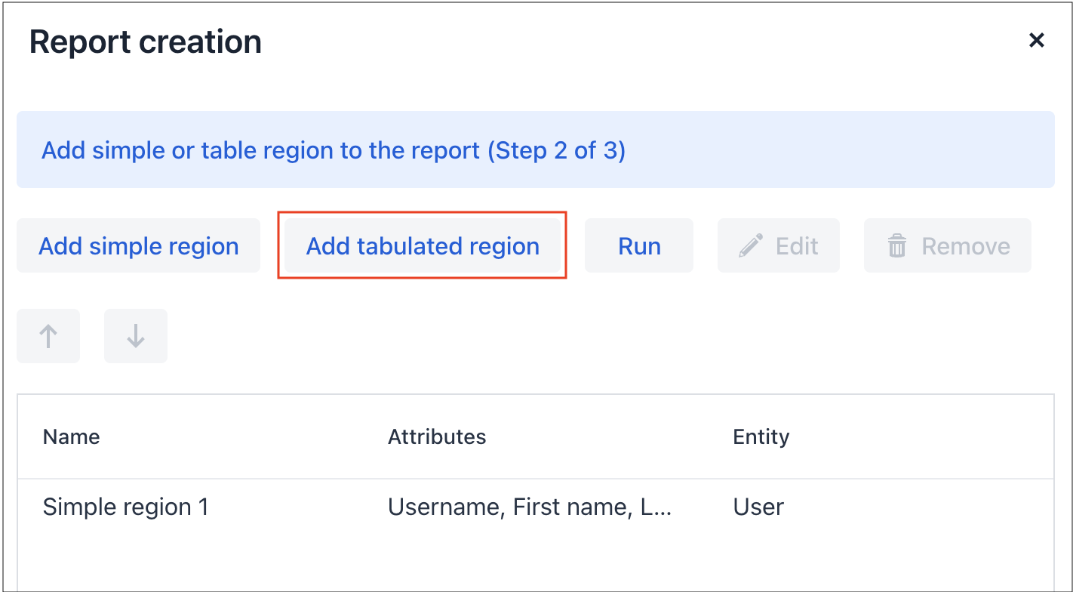This screenshot has width=1073, height=592.
Task: Click the Edit button label
Action: click(797, 246)
